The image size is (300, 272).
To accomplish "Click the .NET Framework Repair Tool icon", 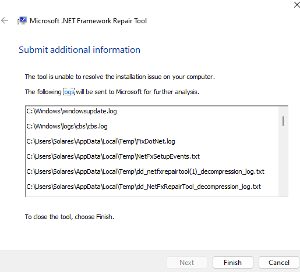I will click(22, 21).
